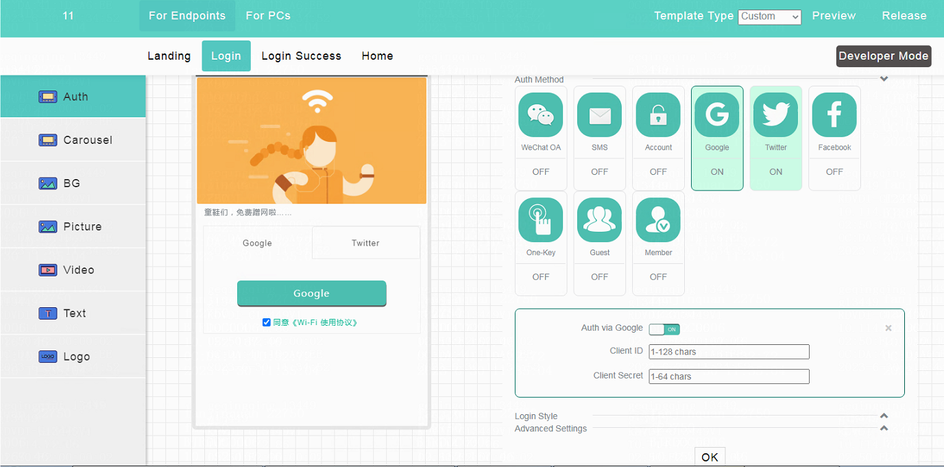Click the Video sidebar icon
The width and height of the screenshot is (944, 467).
point(47,270)
